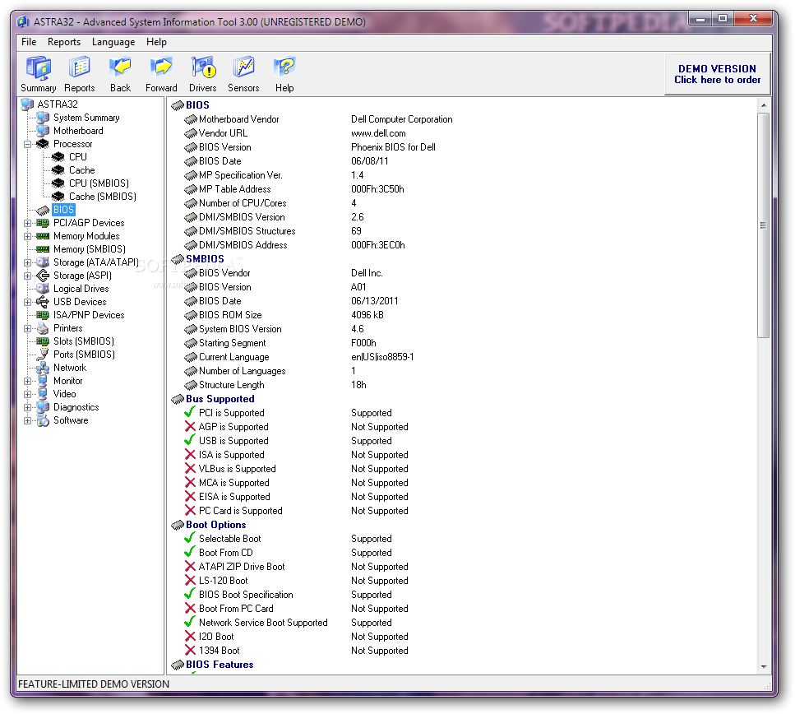Open the File menu
The image size is (795, 714).
(29, 42)
